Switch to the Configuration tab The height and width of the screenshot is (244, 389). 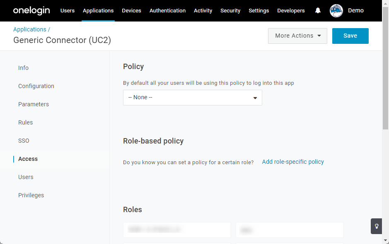(36, 86)
